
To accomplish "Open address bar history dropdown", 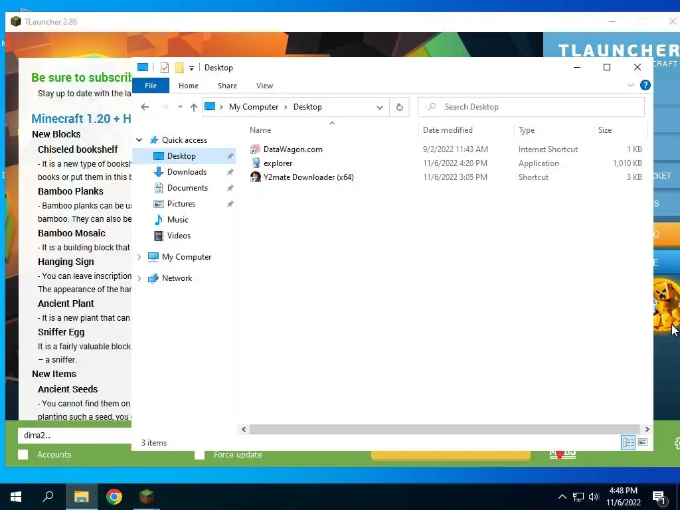I will [x=379, y=107].
